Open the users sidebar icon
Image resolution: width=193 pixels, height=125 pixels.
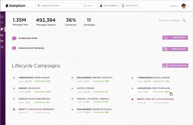click(x=2, y=47)
